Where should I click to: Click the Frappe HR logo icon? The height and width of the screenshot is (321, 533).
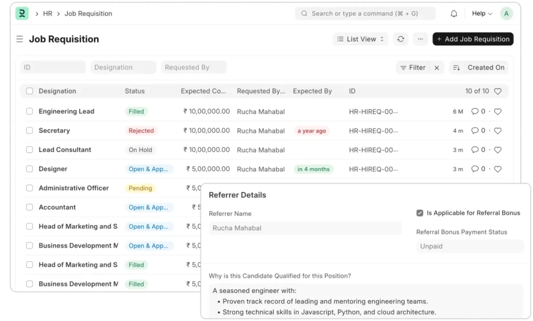(22, 14)
